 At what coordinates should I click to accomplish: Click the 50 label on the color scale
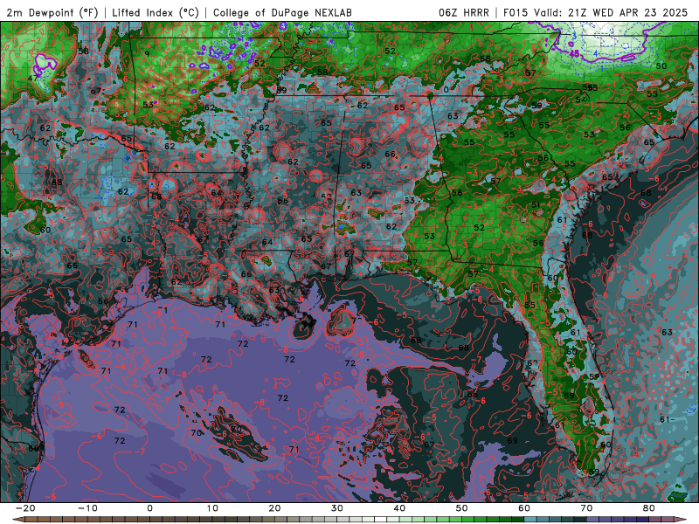[462, 508]
